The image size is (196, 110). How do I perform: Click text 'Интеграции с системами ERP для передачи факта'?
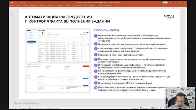pos(125,83)
